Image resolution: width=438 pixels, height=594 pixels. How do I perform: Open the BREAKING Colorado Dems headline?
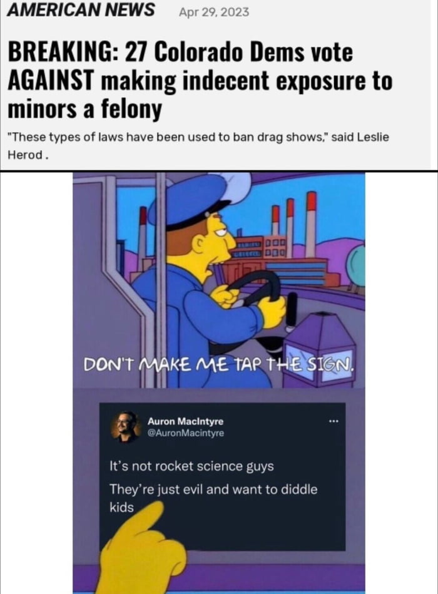point(200,80)
